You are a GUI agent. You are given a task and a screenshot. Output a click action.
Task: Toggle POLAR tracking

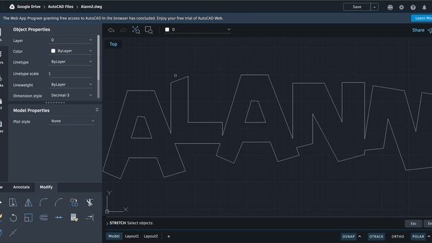pyautogui.click(x=418, y=236)
